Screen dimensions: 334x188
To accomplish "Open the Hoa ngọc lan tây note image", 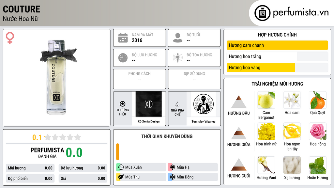I will 292,131.
